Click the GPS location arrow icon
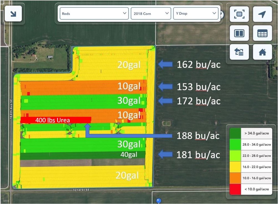Screen dimensions: 278x204 (262, 14)
